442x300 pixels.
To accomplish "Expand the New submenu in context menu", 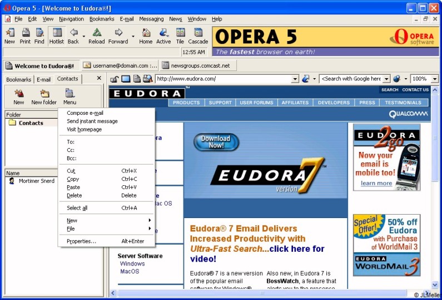I will point(107,221).
